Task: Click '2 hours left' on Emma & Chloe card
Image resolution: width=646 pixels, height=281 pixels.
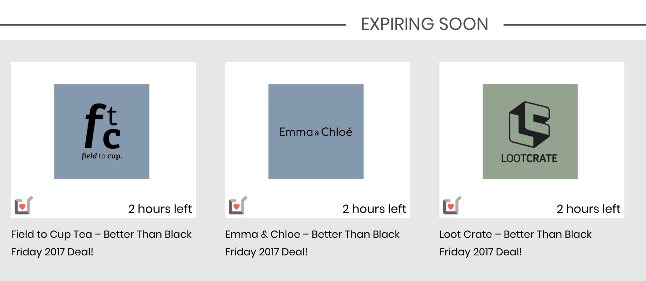Action: point(374,209)
